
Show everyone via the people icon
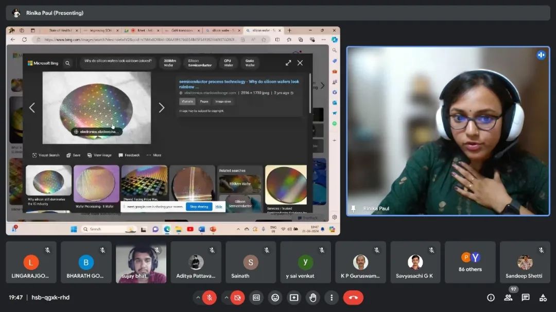tap(508, 298)
